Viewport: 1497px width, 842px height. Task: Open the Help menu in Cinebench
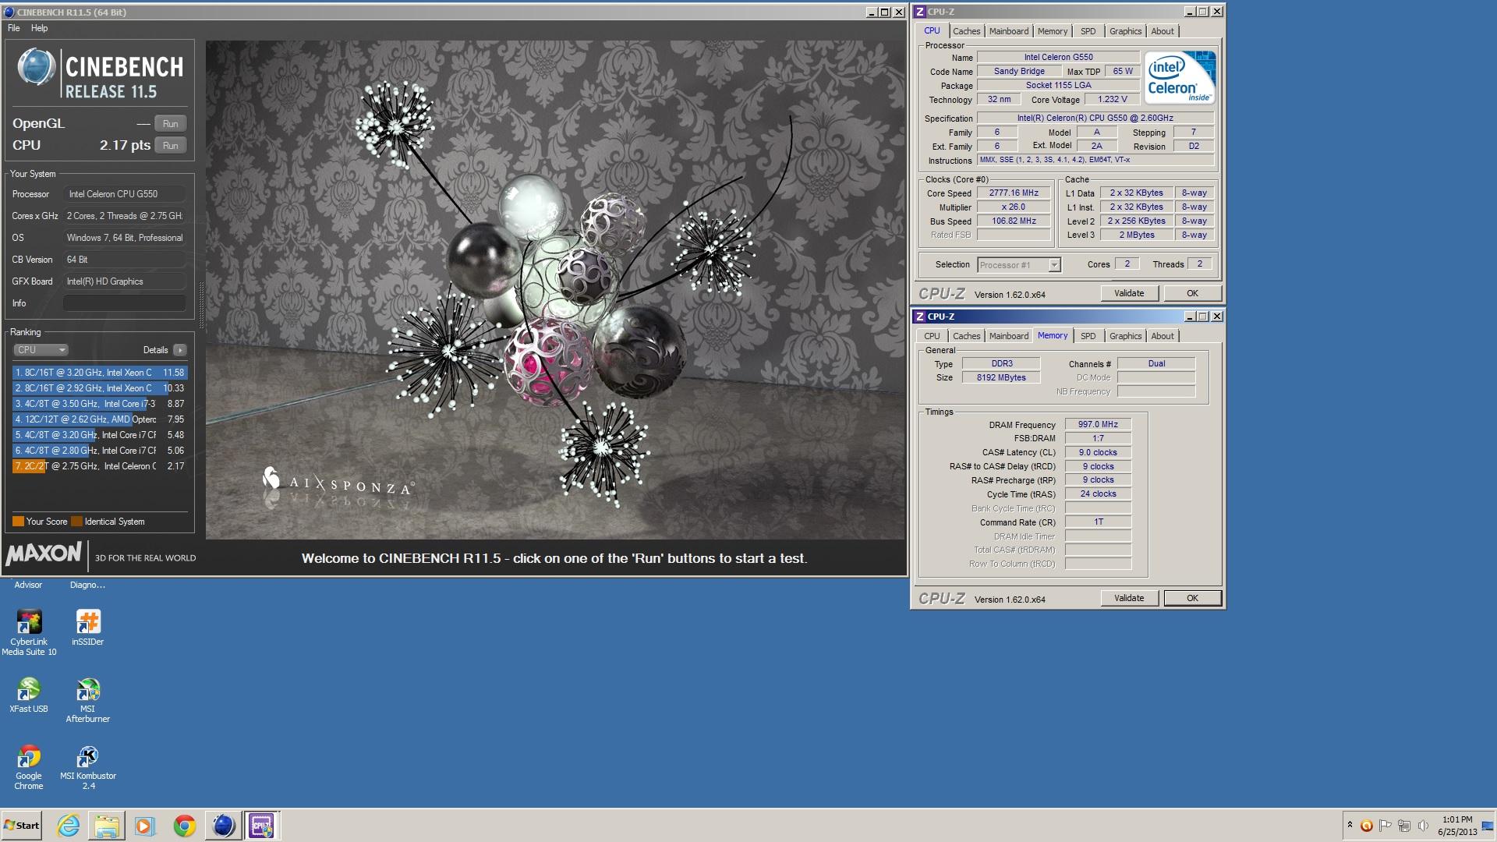39,28
